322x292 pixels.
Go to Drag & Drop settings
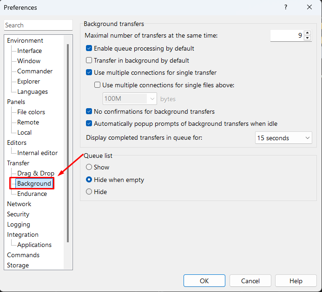tap(36, 173)
